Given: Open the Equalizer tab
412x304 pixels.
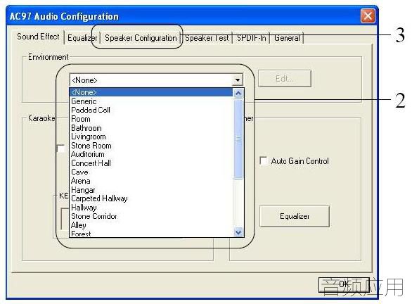Looking at the screenshot, I should click(x=82, y=38).
